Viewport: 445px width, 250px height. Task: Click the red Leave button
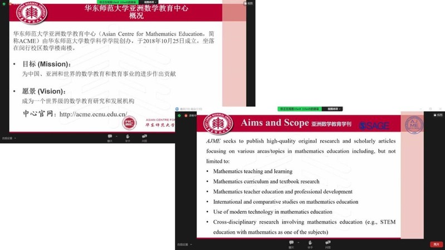(437, 244)
